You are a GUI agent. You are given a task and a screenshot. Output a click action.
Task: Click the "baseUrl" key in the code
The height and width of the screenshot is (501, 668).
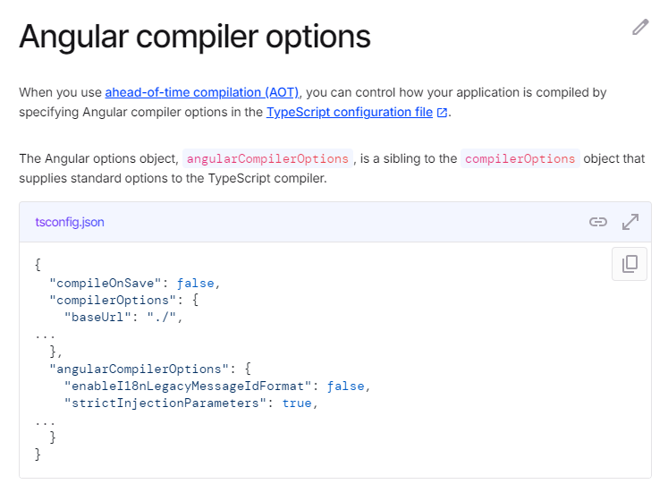coord(97,318)
